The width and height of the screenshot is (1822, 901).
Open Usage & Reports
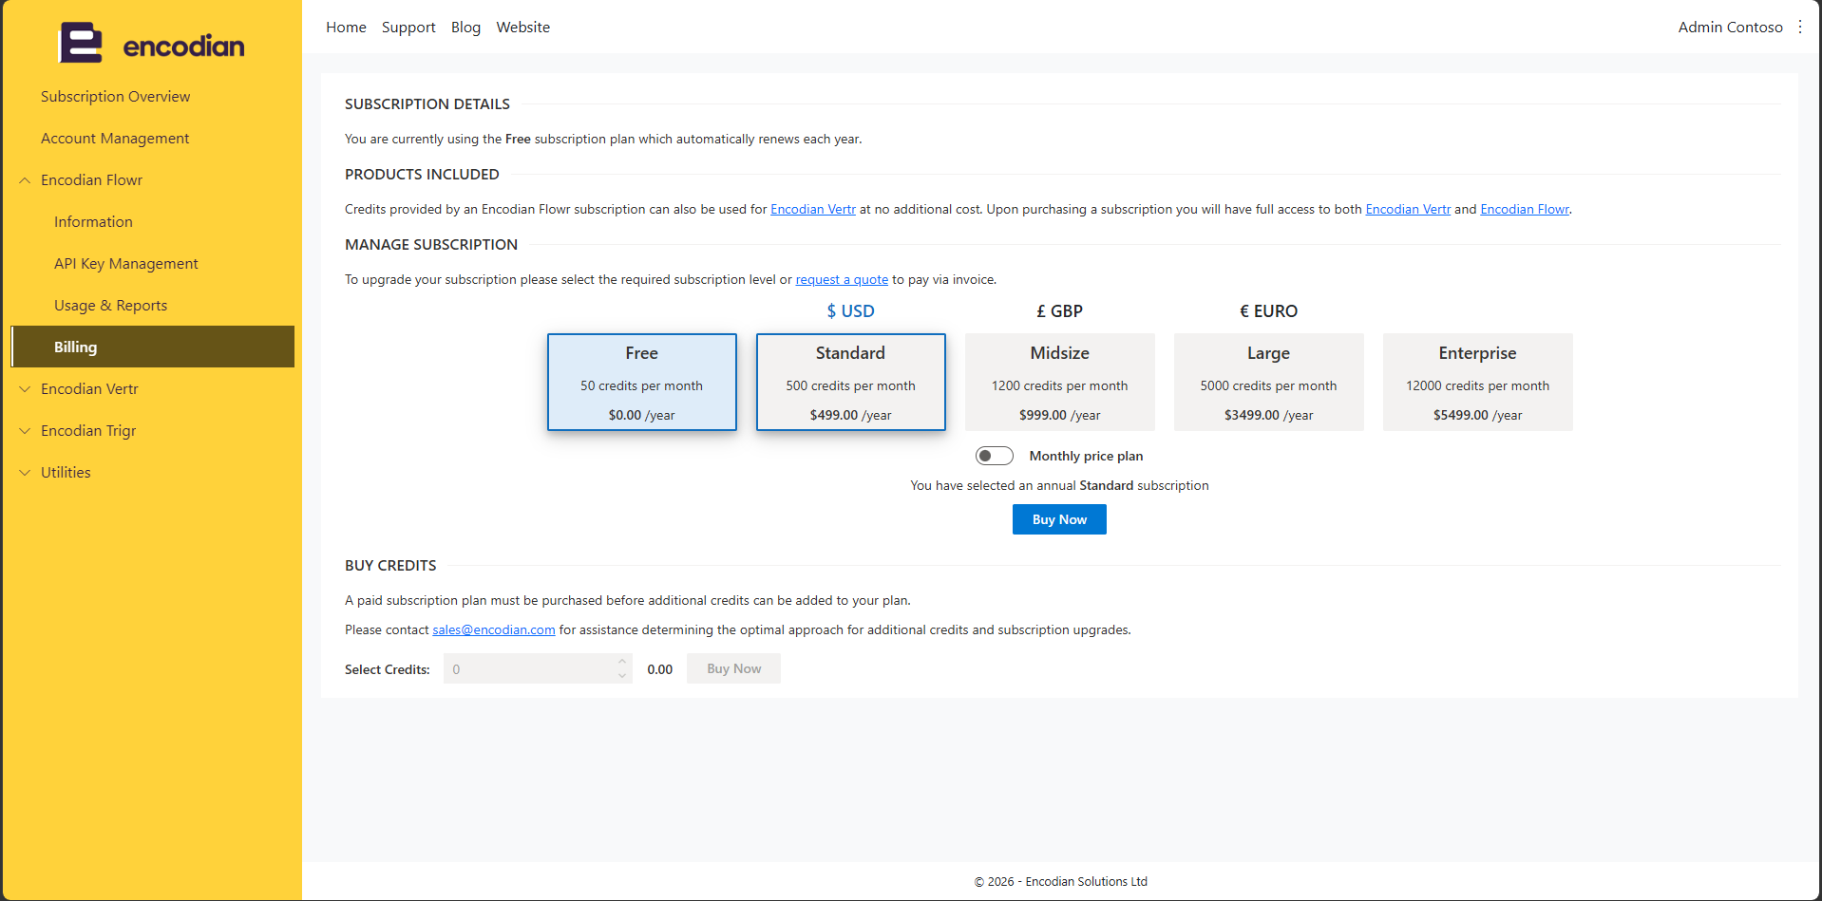click(x=110, y=306)
